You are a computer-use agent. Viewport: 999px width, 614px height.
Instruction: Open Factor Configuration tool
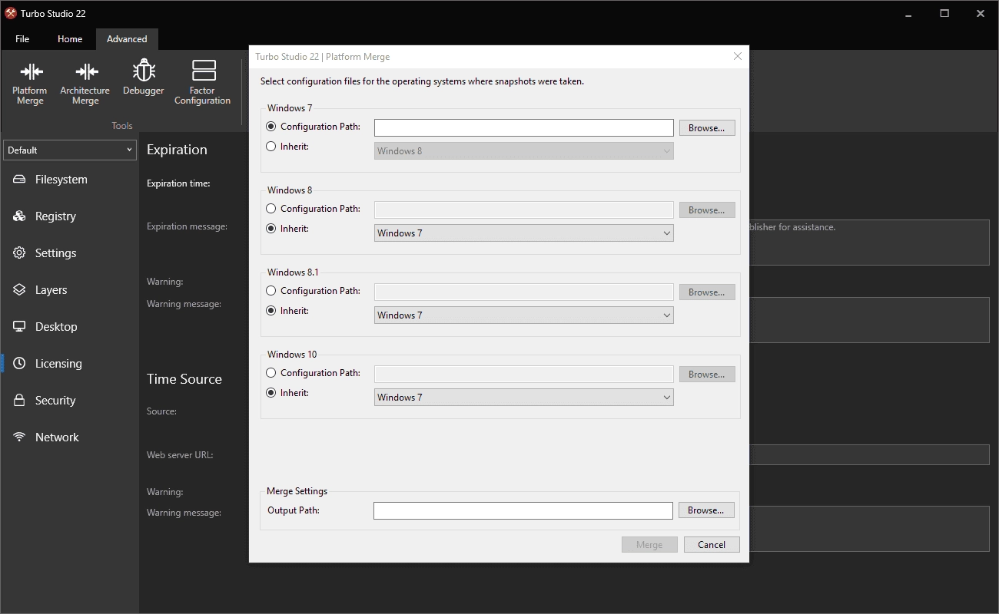tap(203, 84)
